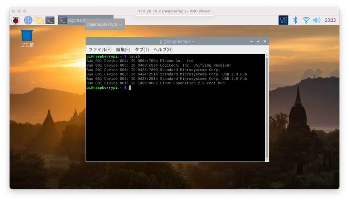Open the Raspberry Pi main menu
This screenshot has width=349, height=201.
point(16,20)
